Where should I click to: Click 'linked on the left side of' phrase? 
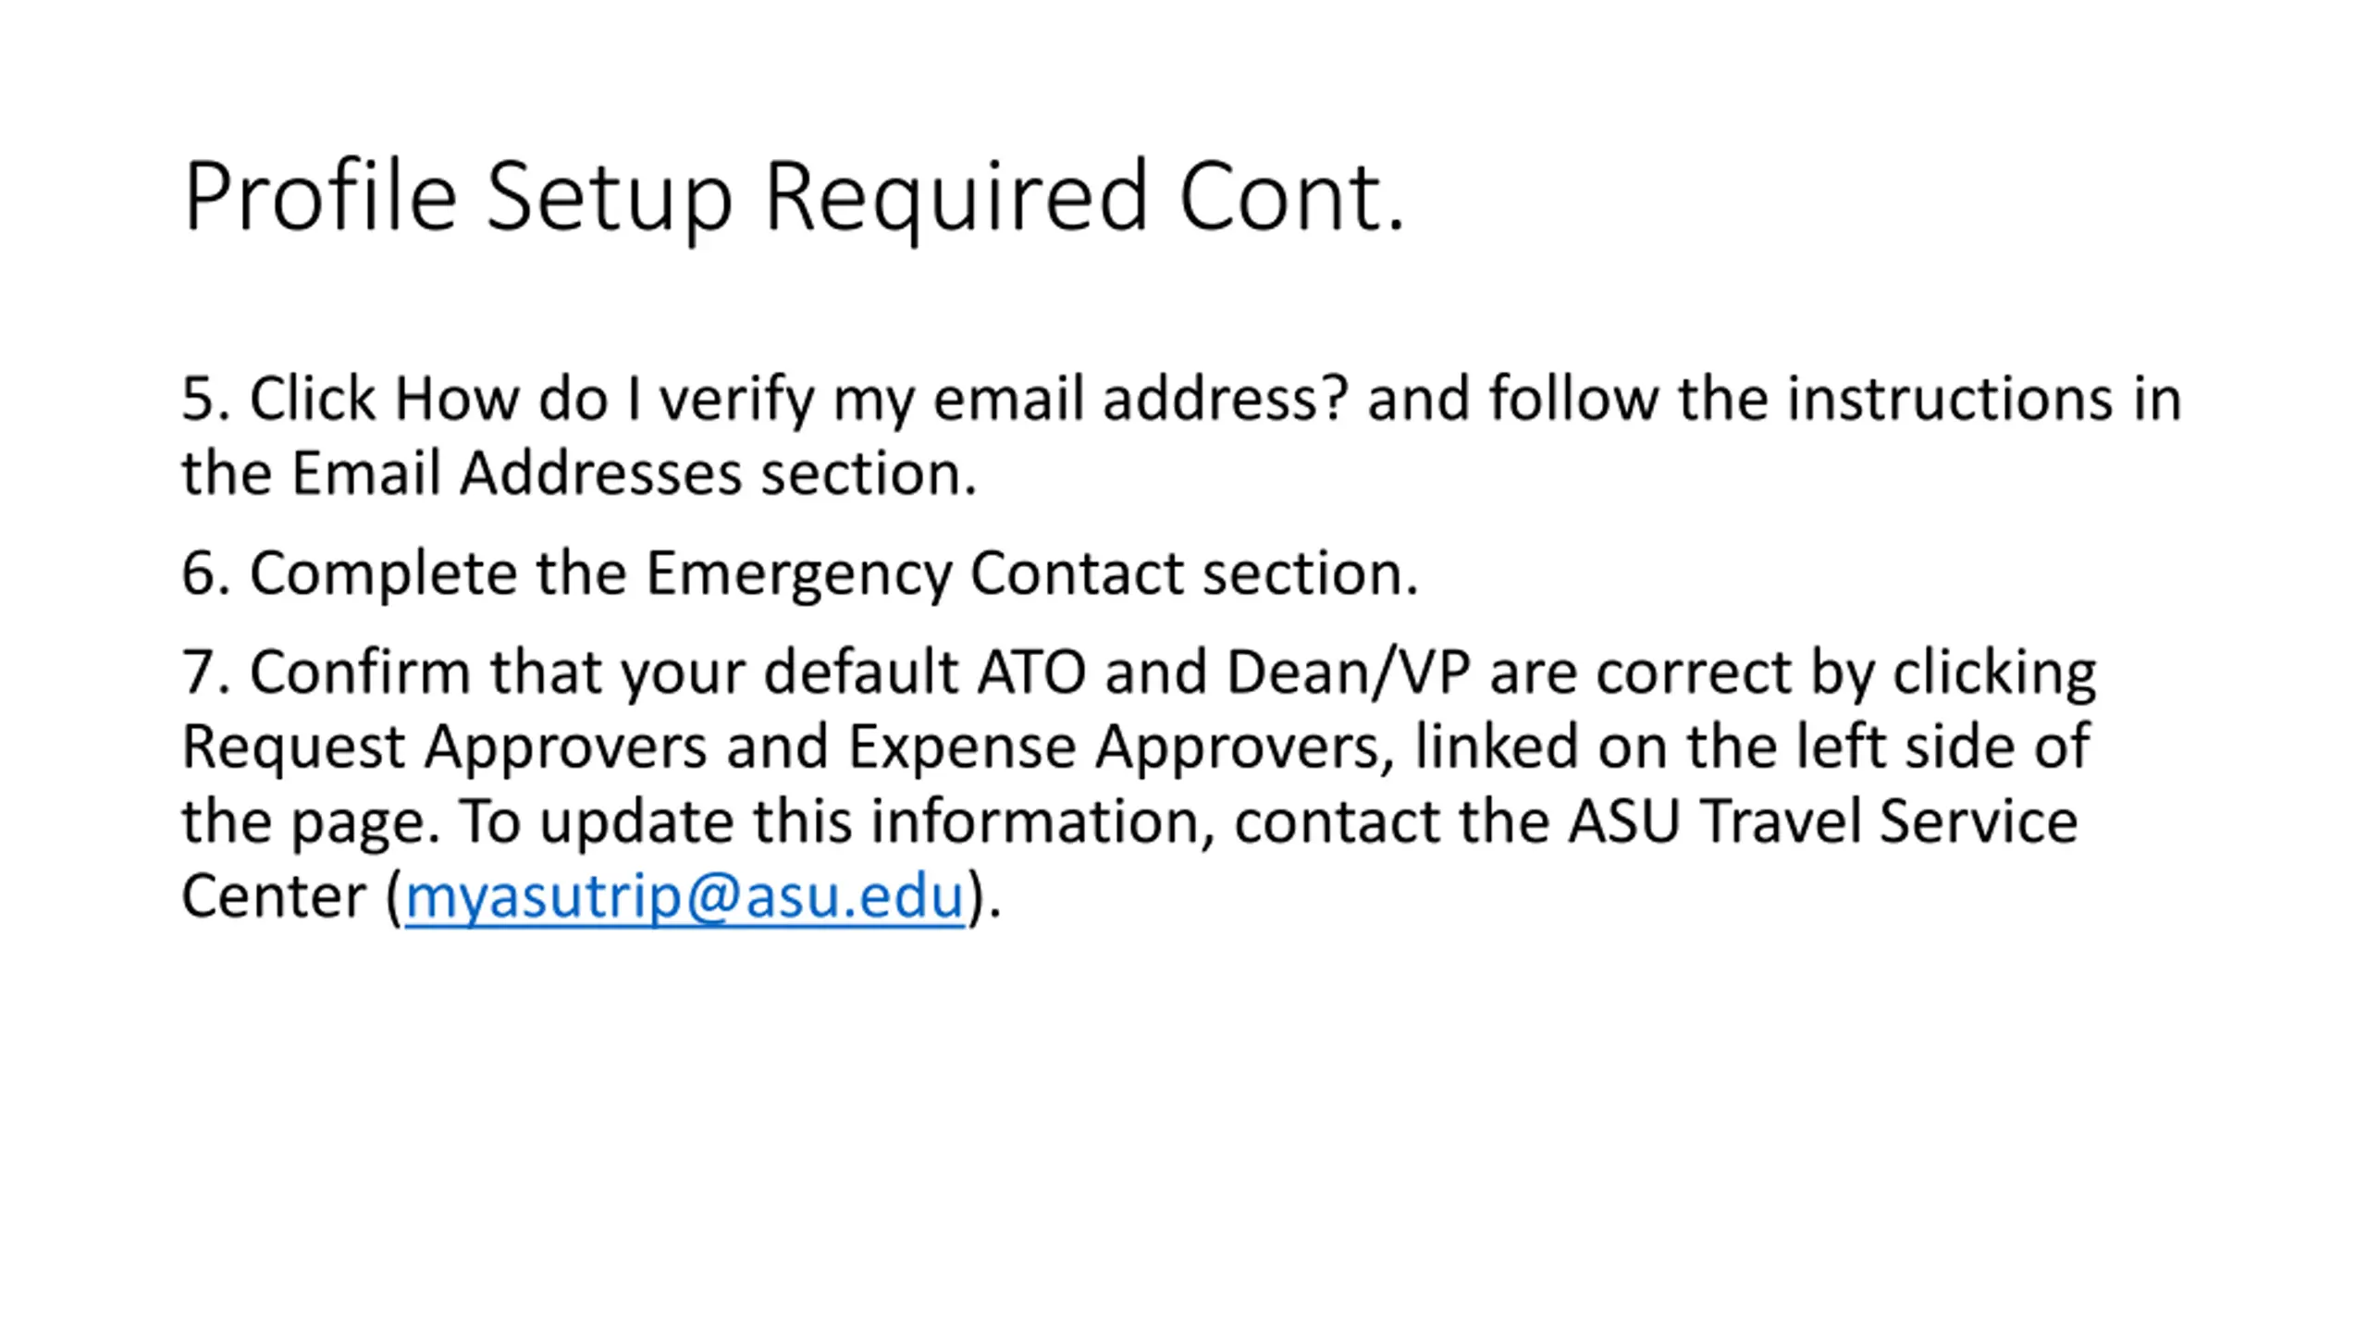[1752, 746]
